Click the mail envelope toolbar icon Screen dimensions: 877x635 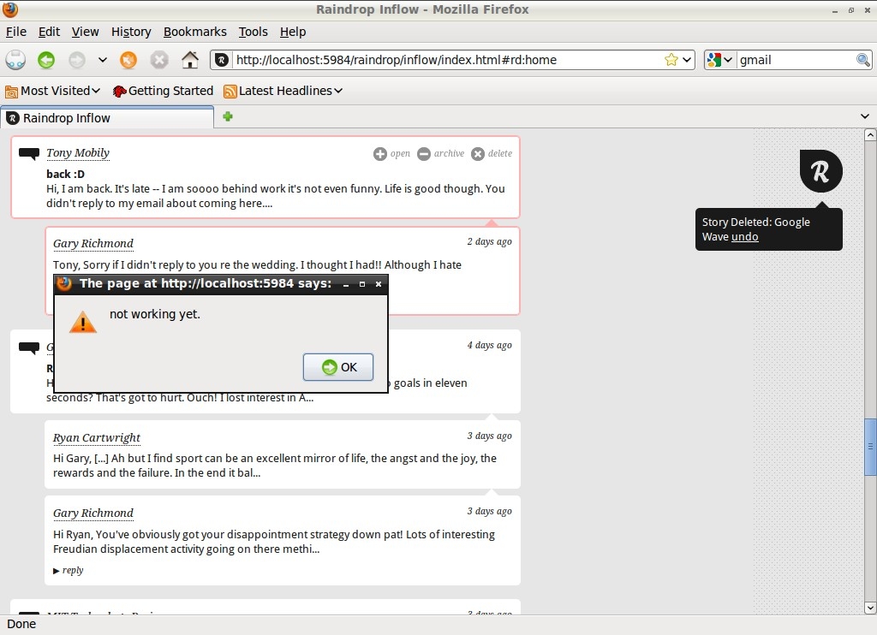pyautogui.click(x=15, y=60)
